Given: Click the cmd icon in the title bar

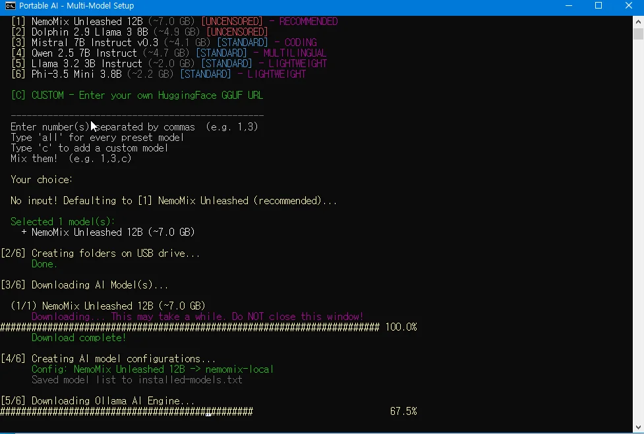Looking at the screenshot, I should tap(11, 6).
